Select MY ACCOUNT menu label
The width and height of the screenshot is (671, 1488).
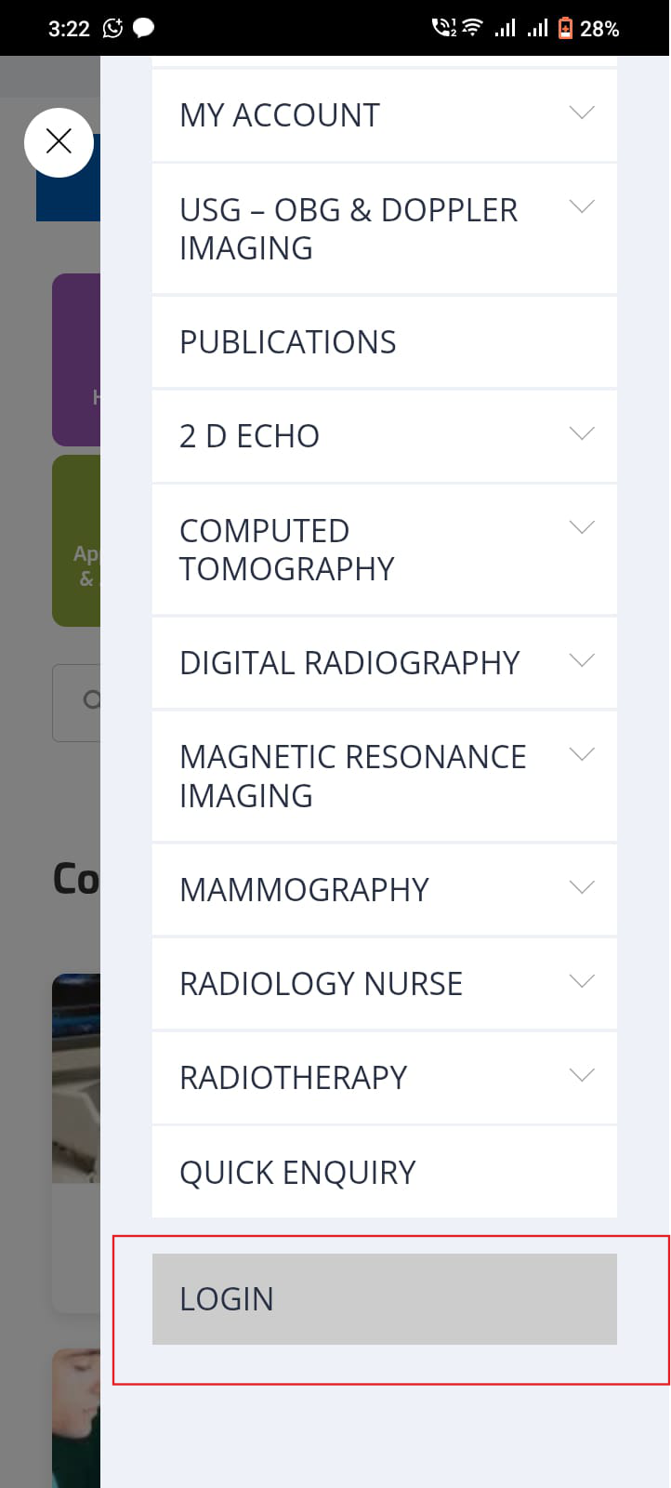click(280, 115)
